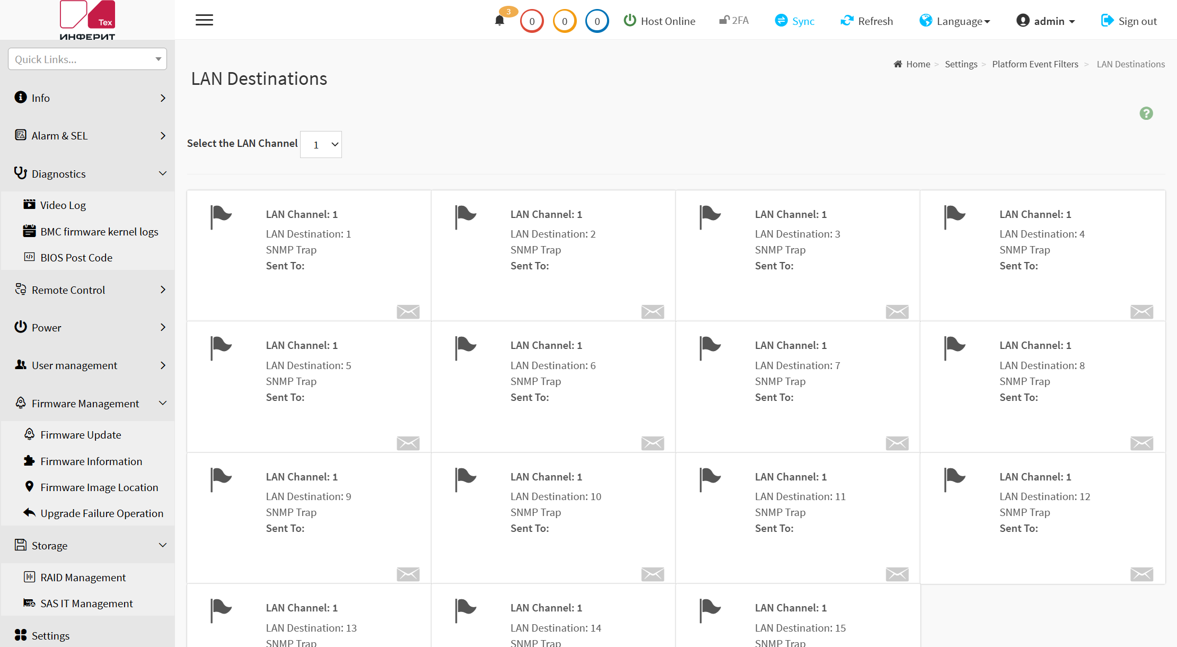Click the envelope icon on LAN Destination 1
This screenshot has height=647, width=1177.
[408, 312]
